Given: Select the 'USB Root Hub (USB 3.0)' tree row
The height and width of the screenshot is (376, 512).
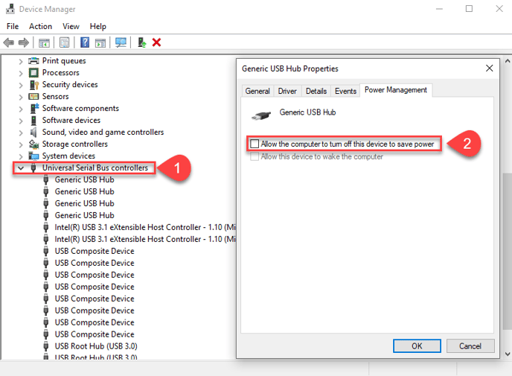Looking at the screenshot, I should (96, 346).
